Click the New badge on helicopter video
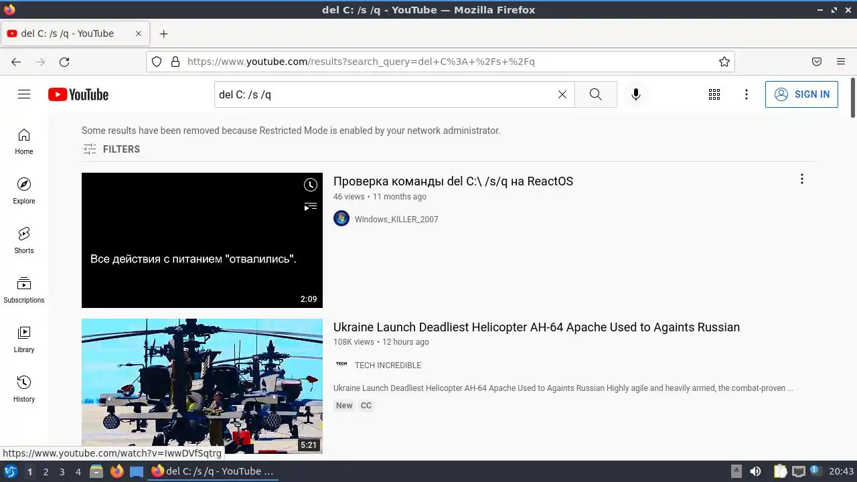Screen dimensions: 857x482 tap(344, 406)
